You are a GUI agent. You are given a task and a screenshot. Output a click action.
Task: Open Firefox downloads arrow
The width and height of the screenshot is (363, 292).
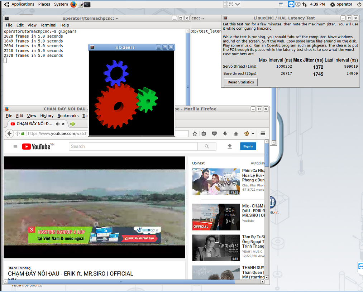point(225,133)
